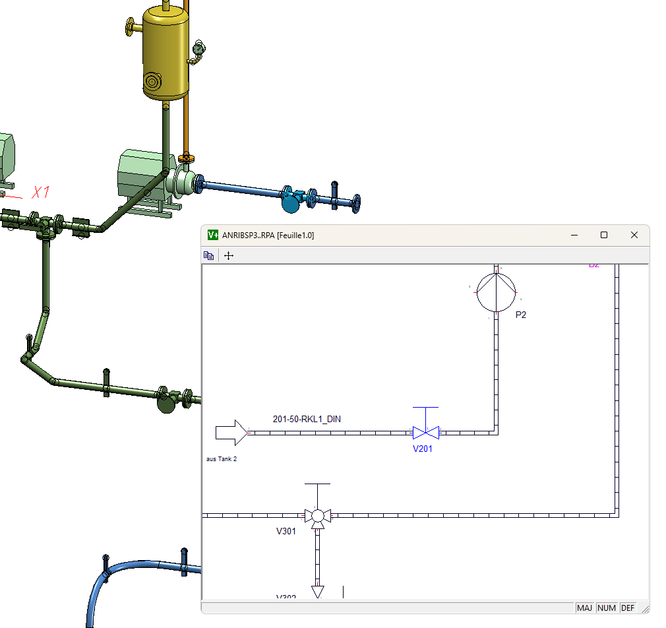
Task: Select the blue valve body on blue pipe
Action: pyautogui.click(x=291, y=201)
